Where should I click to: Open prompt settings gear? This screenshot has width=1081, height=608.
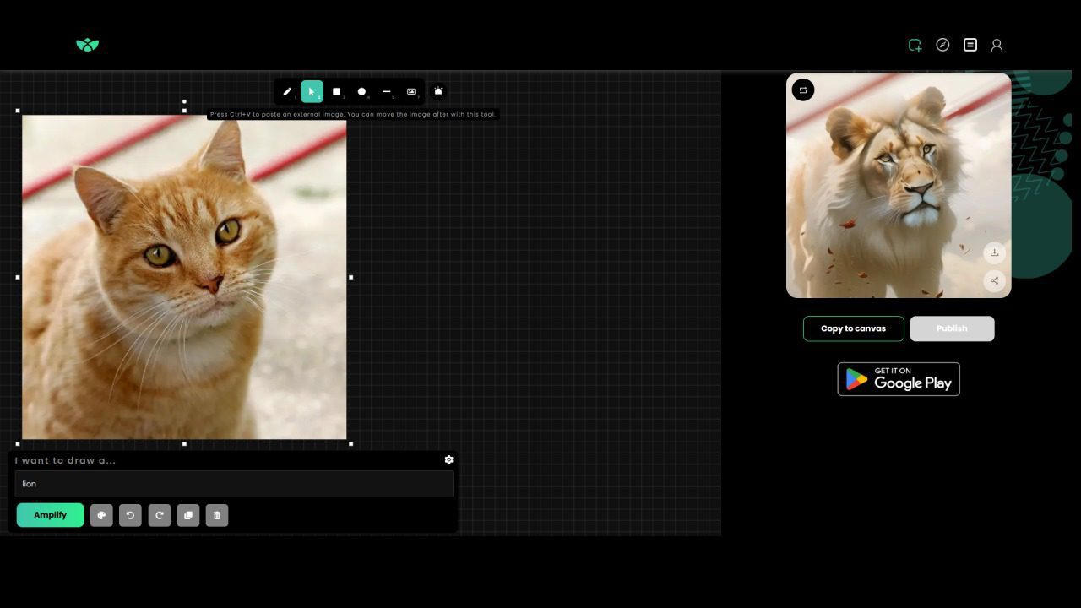click(x=448, y=459)
